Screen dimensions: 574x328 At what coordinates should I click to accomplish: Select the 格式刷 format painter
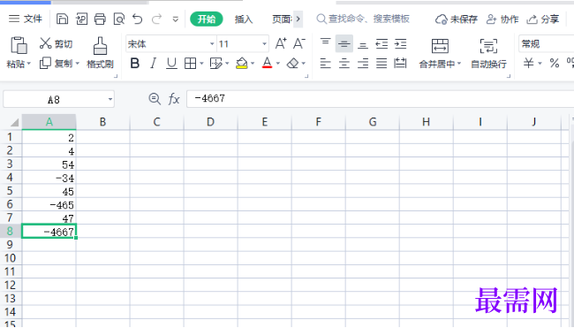pyautogui.click(x=100, y=53)
